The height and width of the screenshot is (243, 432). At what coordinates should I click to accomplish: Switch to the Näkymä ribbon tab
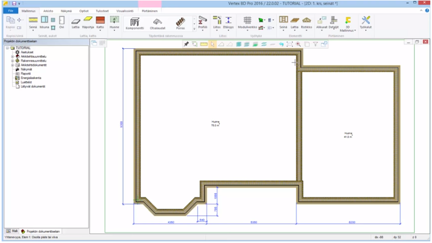66,10
